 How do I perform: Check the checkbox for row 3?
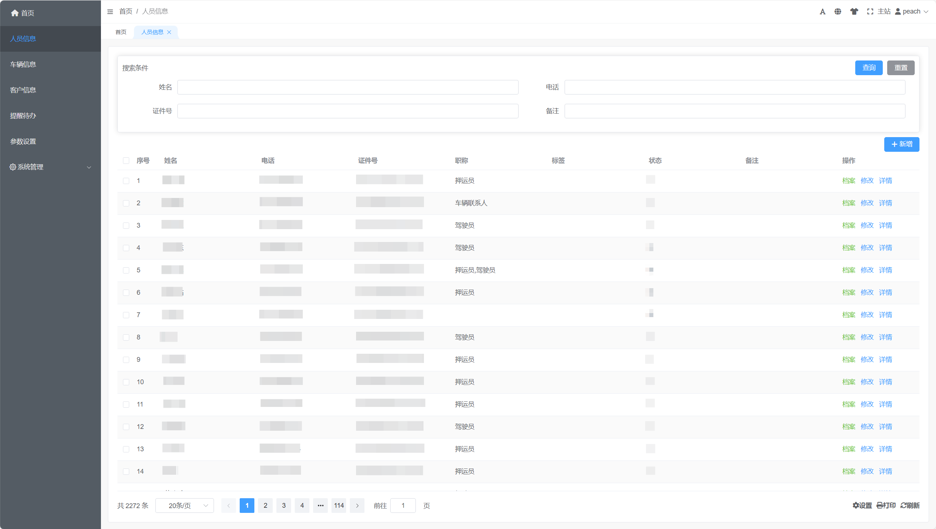pyautogui.click(x=126, y=225)
